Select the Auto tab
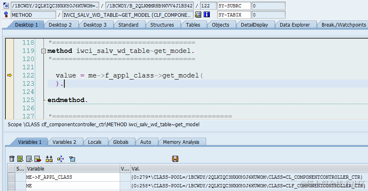 tap(145, 142)
